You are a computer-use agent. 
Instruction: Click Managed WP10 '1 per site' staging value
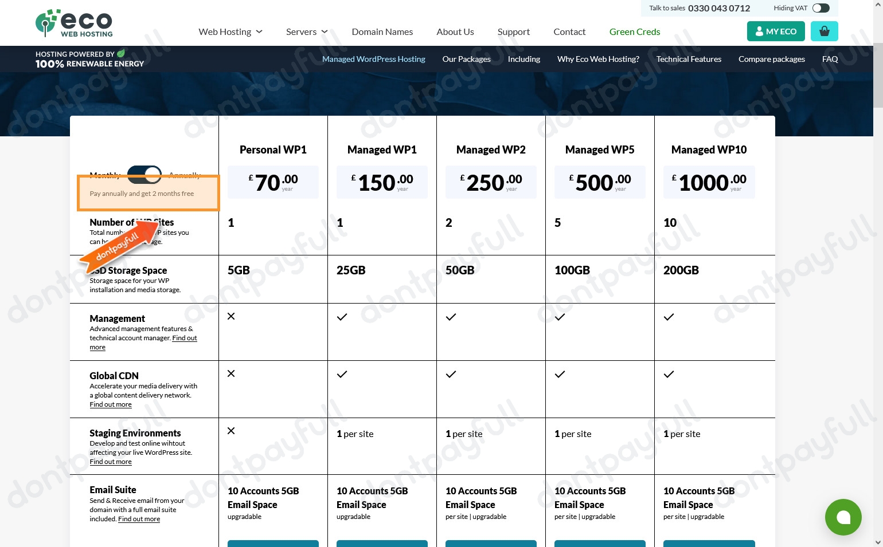click(x=682, y=434)
